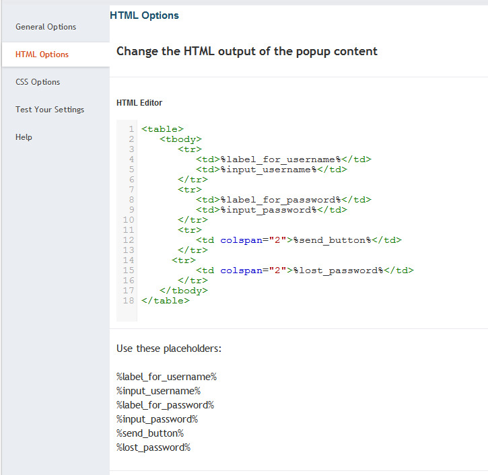The image size is (488, 475).
Task: Open Test Your Settings section
Action: click(50, 110)
